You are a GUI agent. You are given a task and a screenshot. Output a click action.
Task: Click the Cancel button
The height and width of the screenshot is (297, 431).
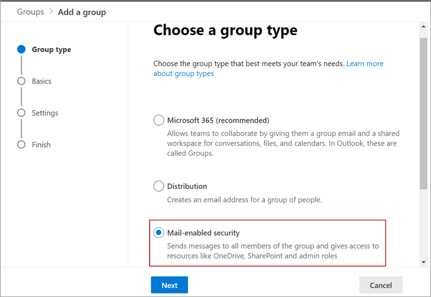[381, 285]
